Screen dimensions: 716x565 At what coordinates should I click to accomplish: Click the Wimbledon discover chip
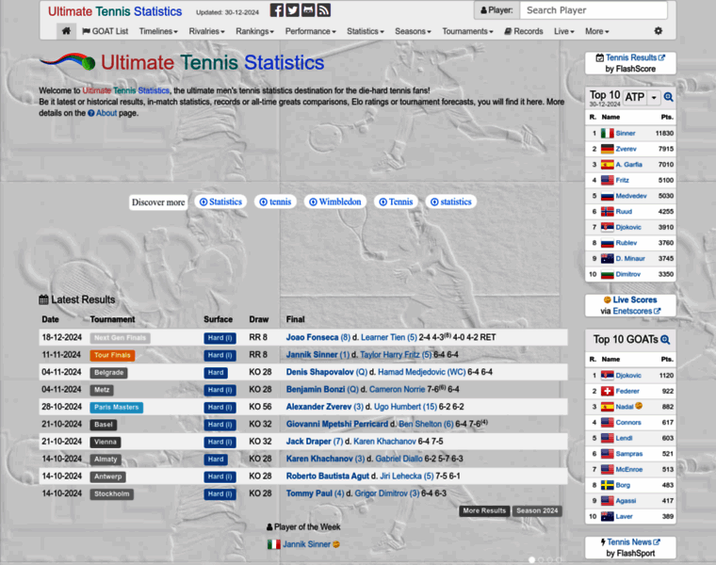point(334,202)
